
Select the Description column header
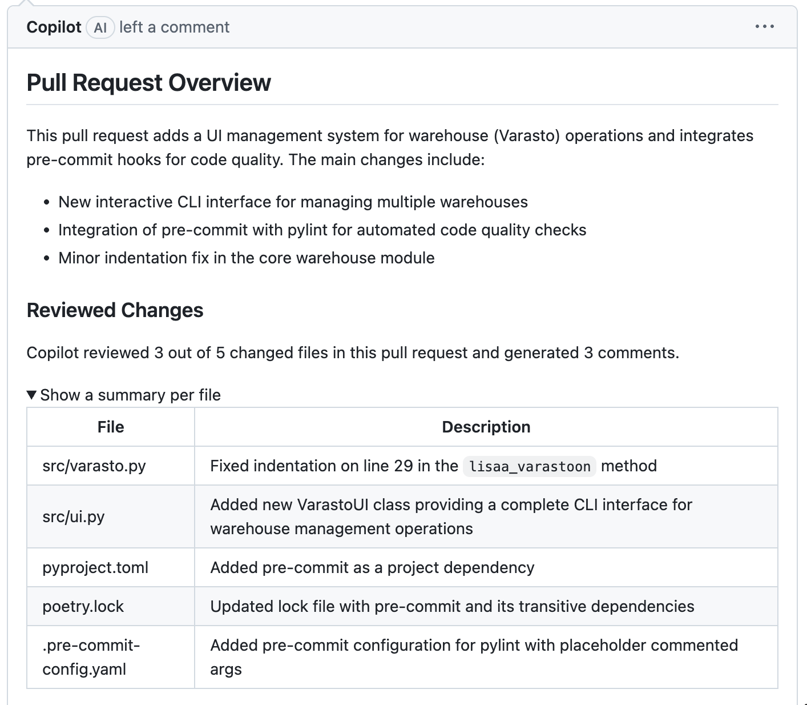[x=486, y=427]
